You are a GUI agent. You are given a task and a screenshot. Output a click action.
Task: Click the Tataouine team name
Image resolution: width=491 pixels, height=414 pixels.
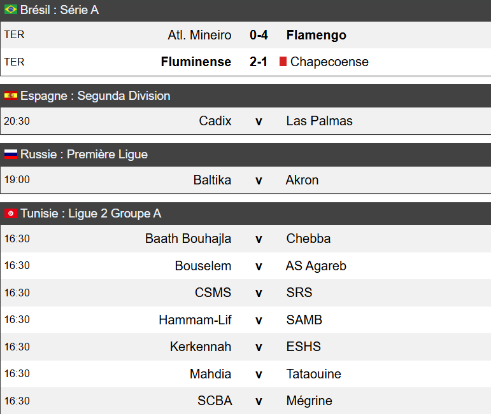click(314, 374)
